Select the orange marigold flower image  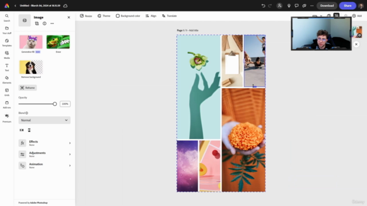244,140
